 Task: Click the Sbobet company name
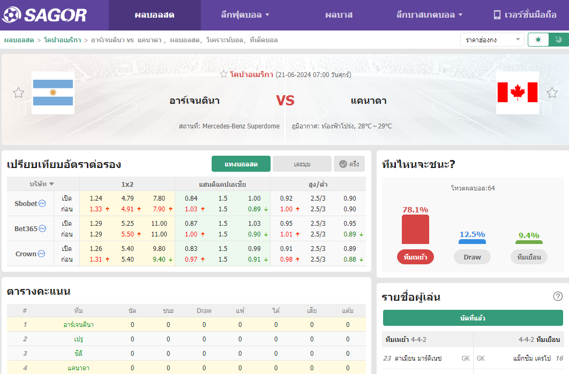point(26,203)
